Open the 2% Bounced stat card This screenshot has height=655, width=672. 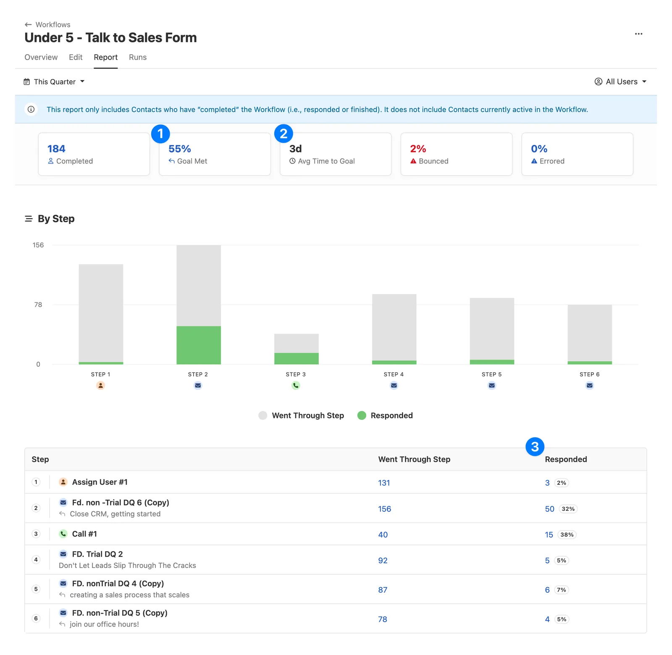[457, 154]
